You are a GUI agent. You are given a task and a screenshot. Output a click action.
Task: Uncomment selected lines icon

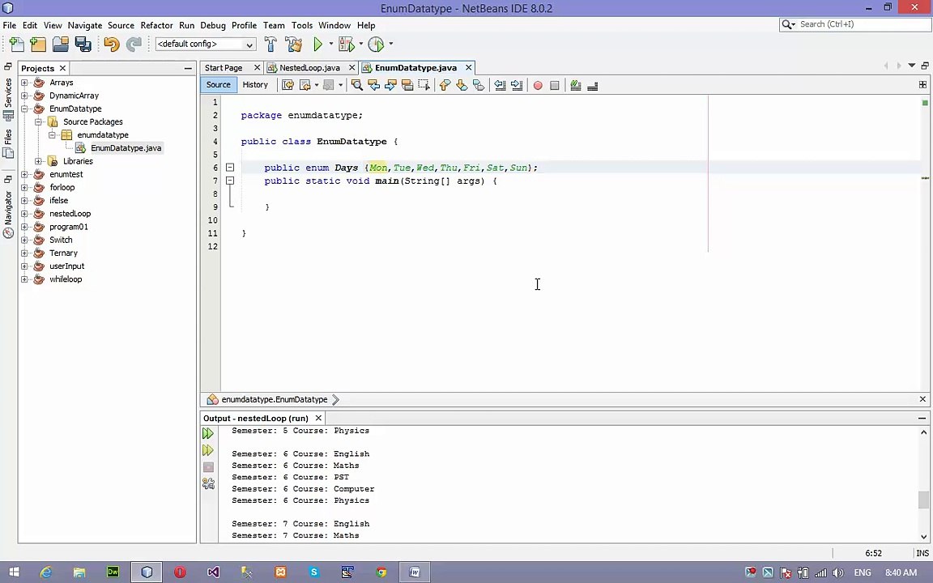coord(592,85)
